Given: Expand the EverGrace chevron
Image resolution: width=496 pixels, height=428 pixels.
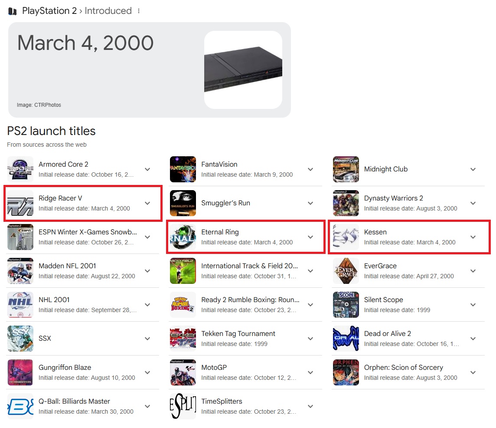Looking at the screenshot, I should [x=473, y=271].
